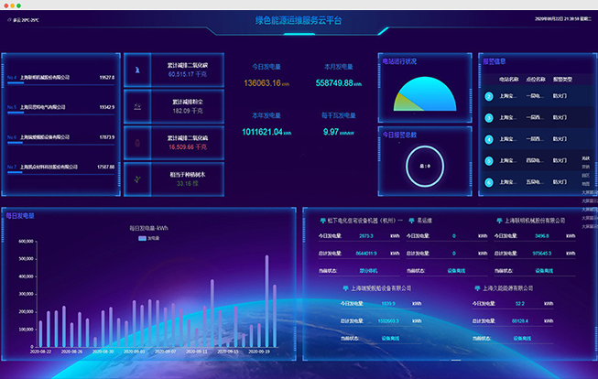Click the 136063.16 today's generation value
This screenshot has height=379, width=598.
click(x=266, y=82)
